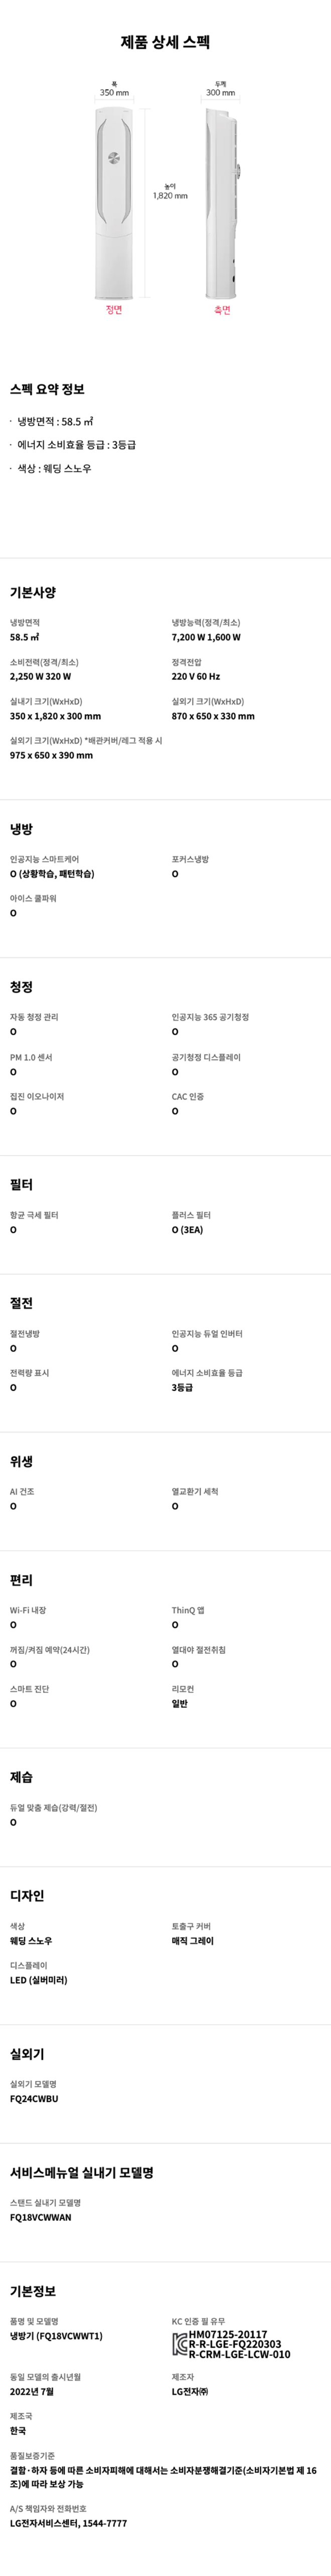Select the 제품 상세 스펙 page title
Image resolution: width=331 pixels, height=2576 pixels.
[165, 42]
